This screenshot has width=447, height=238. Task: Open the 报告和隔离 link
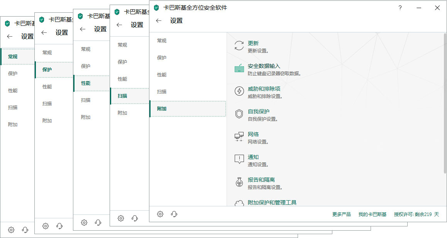pos(261,180)
